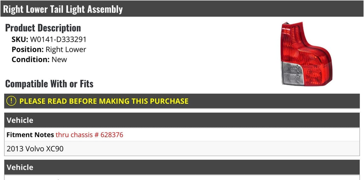Click the bold Position label
The height and width of the screenshot is (180, 364).
[x=28, y=49]
